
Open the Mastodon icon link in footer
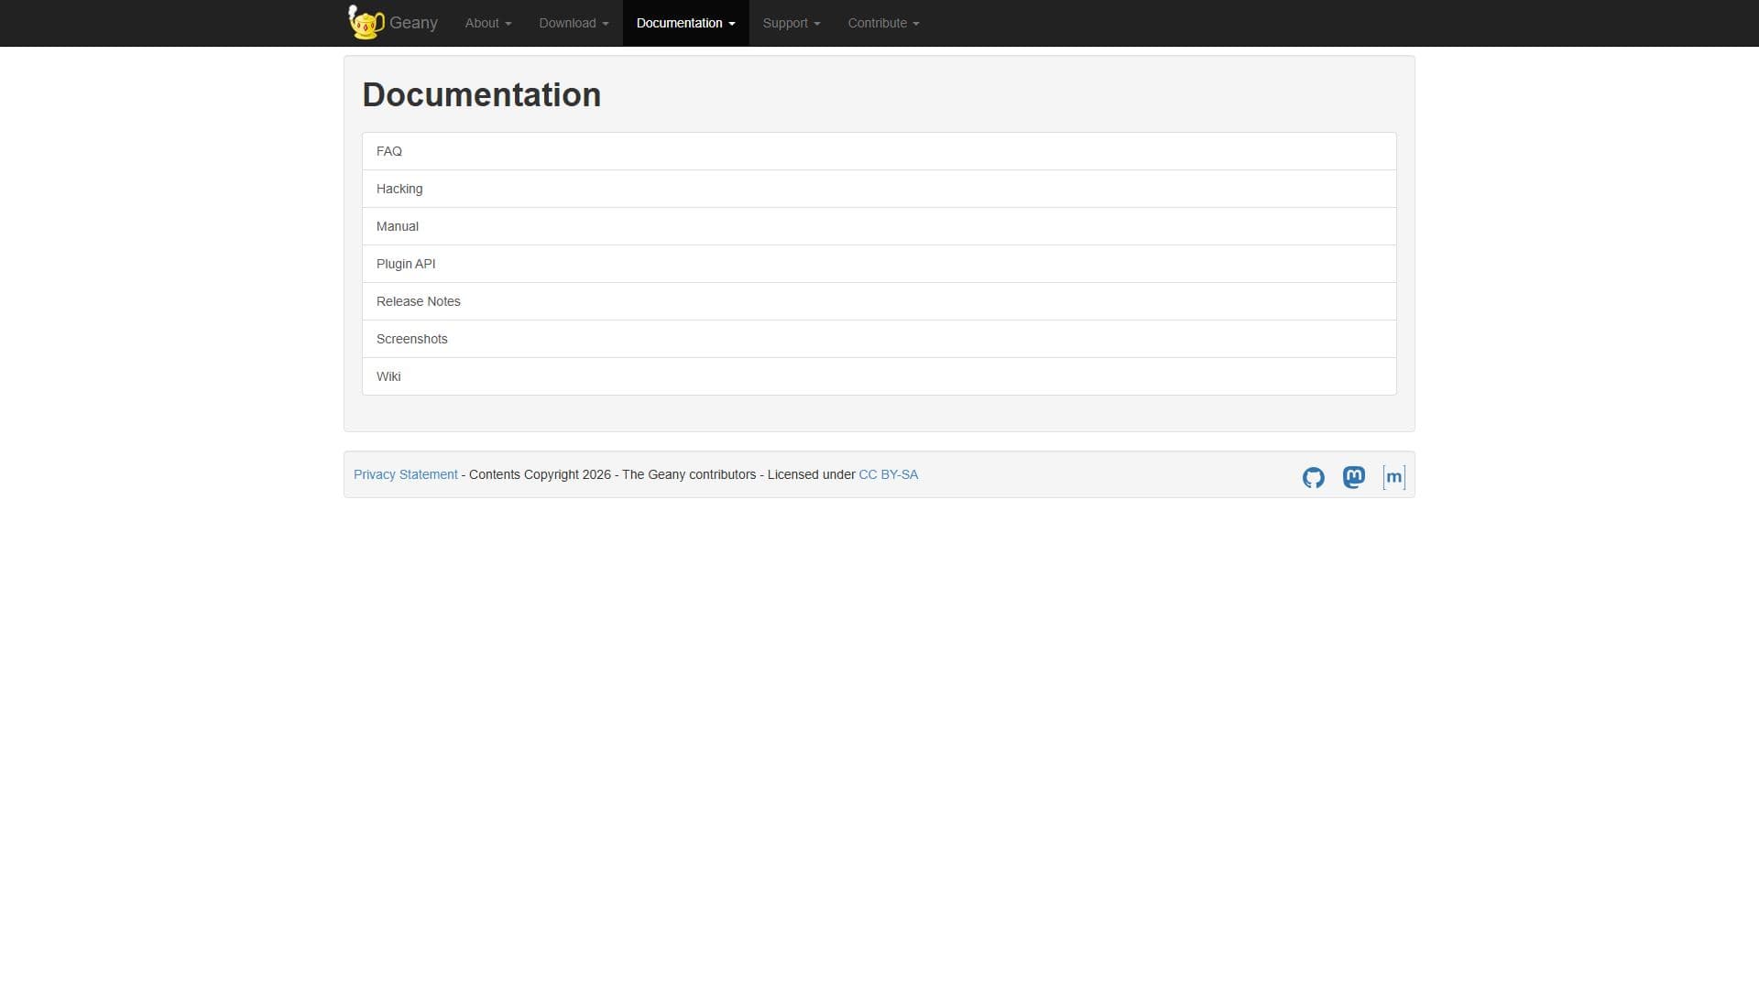[1353, 477]
